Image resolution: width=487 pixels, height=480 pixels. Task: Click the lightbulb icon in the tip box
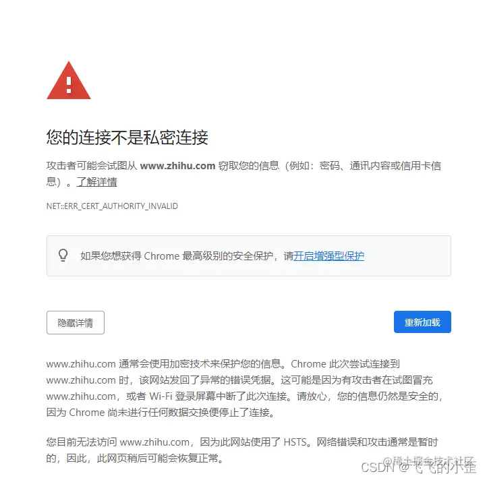[63, 256]
